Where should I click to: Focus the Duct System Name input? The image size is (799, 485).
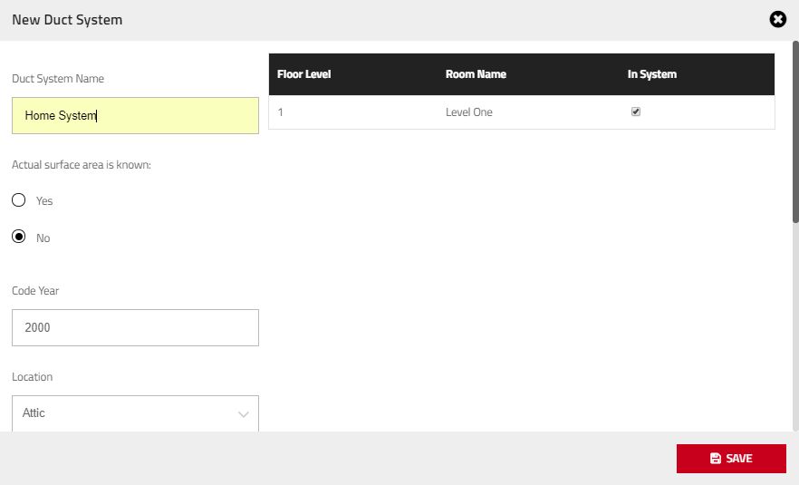[x=135, y=116]
